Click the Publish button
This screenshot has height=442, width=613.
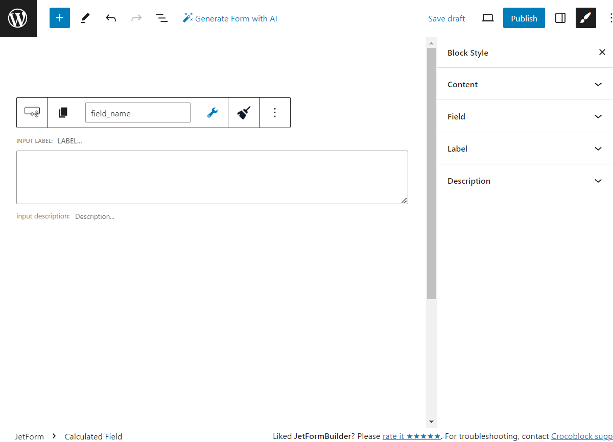pos(524,18)
